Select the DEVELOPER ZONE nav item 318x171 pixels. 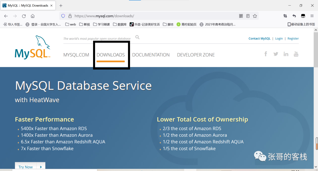click(x=196, y=55)
